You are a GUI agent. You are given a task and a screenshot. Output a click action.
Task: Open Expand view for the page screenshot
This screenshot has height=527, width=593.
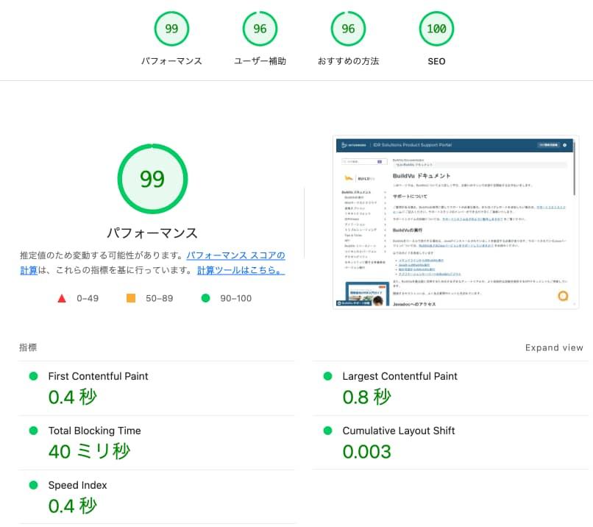tap(554, 347)
